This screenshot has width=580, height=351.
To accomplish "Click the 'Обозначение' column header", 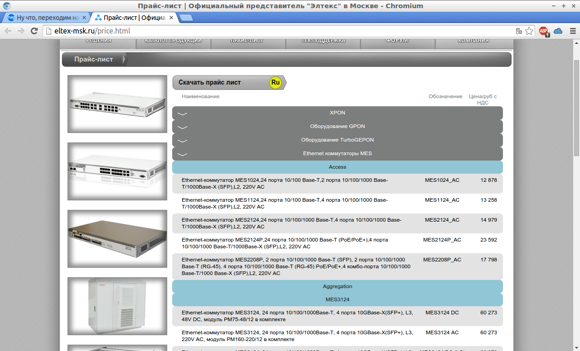I will click(445, 96).
